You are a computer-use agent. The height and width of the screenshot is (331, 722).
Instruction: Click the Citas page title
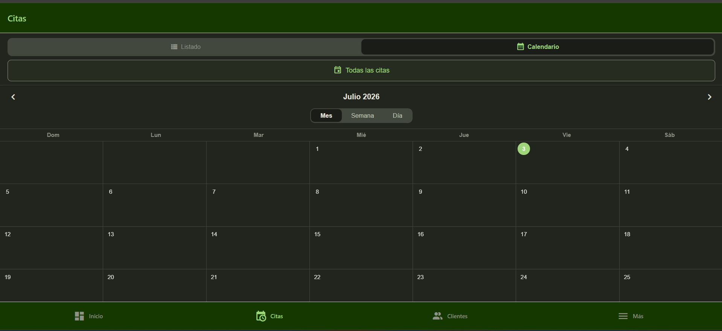(17, 18)
